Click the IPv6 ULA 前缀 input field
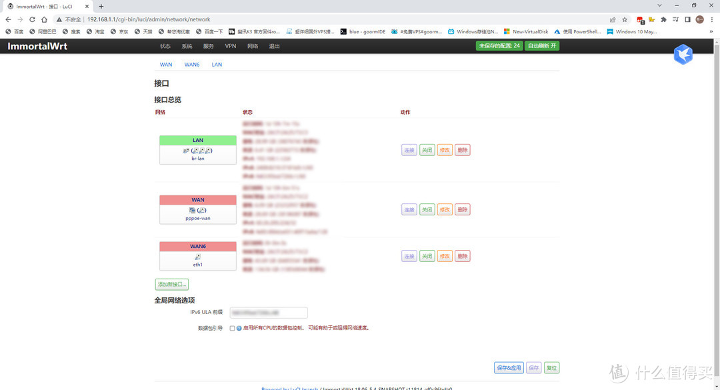Screen dimensions: 720x390 (x=269, y=313)
